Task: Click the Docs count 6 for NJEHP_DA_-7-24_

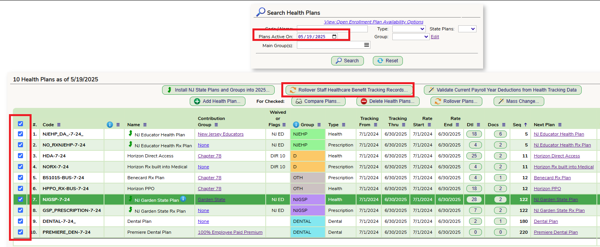Action: tap(500, 134)
